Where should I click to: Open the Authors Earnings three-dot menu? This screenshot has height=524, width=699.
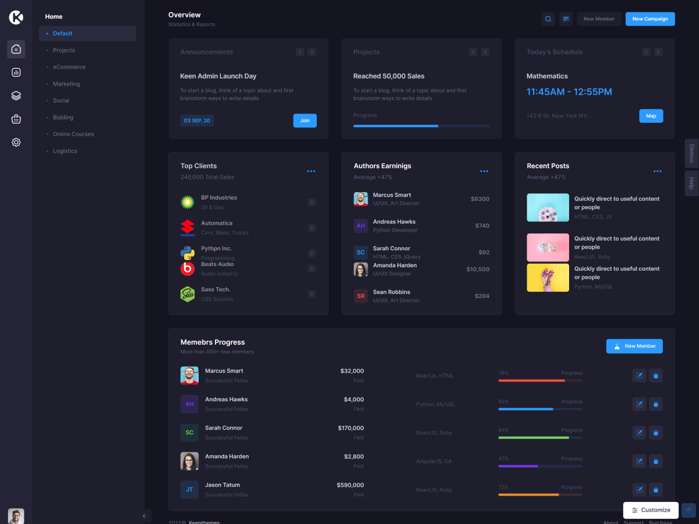pyautogui.click(x=484, y=171)
